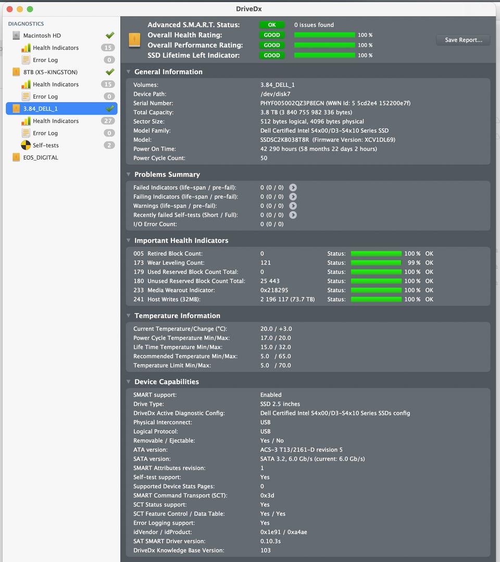Click the Macintosh HD green checkmark status
The height and width of the screenshot is (562, 500).
click(x=110, y=35)
